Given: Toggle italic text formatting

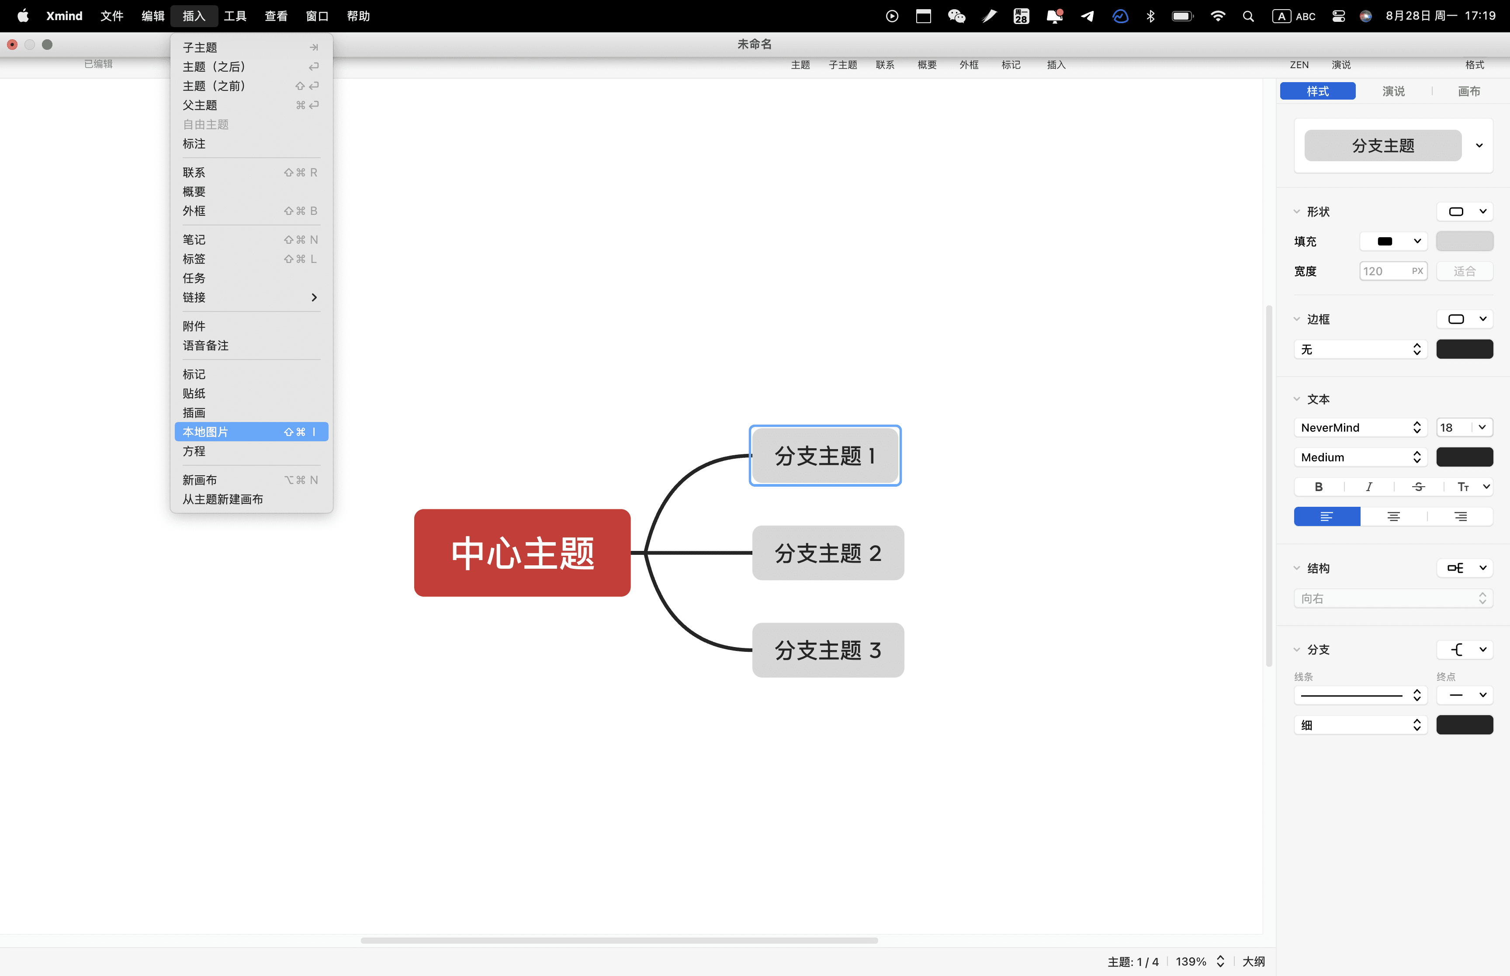Looking at the screenshot, I should pos(1369,487).
